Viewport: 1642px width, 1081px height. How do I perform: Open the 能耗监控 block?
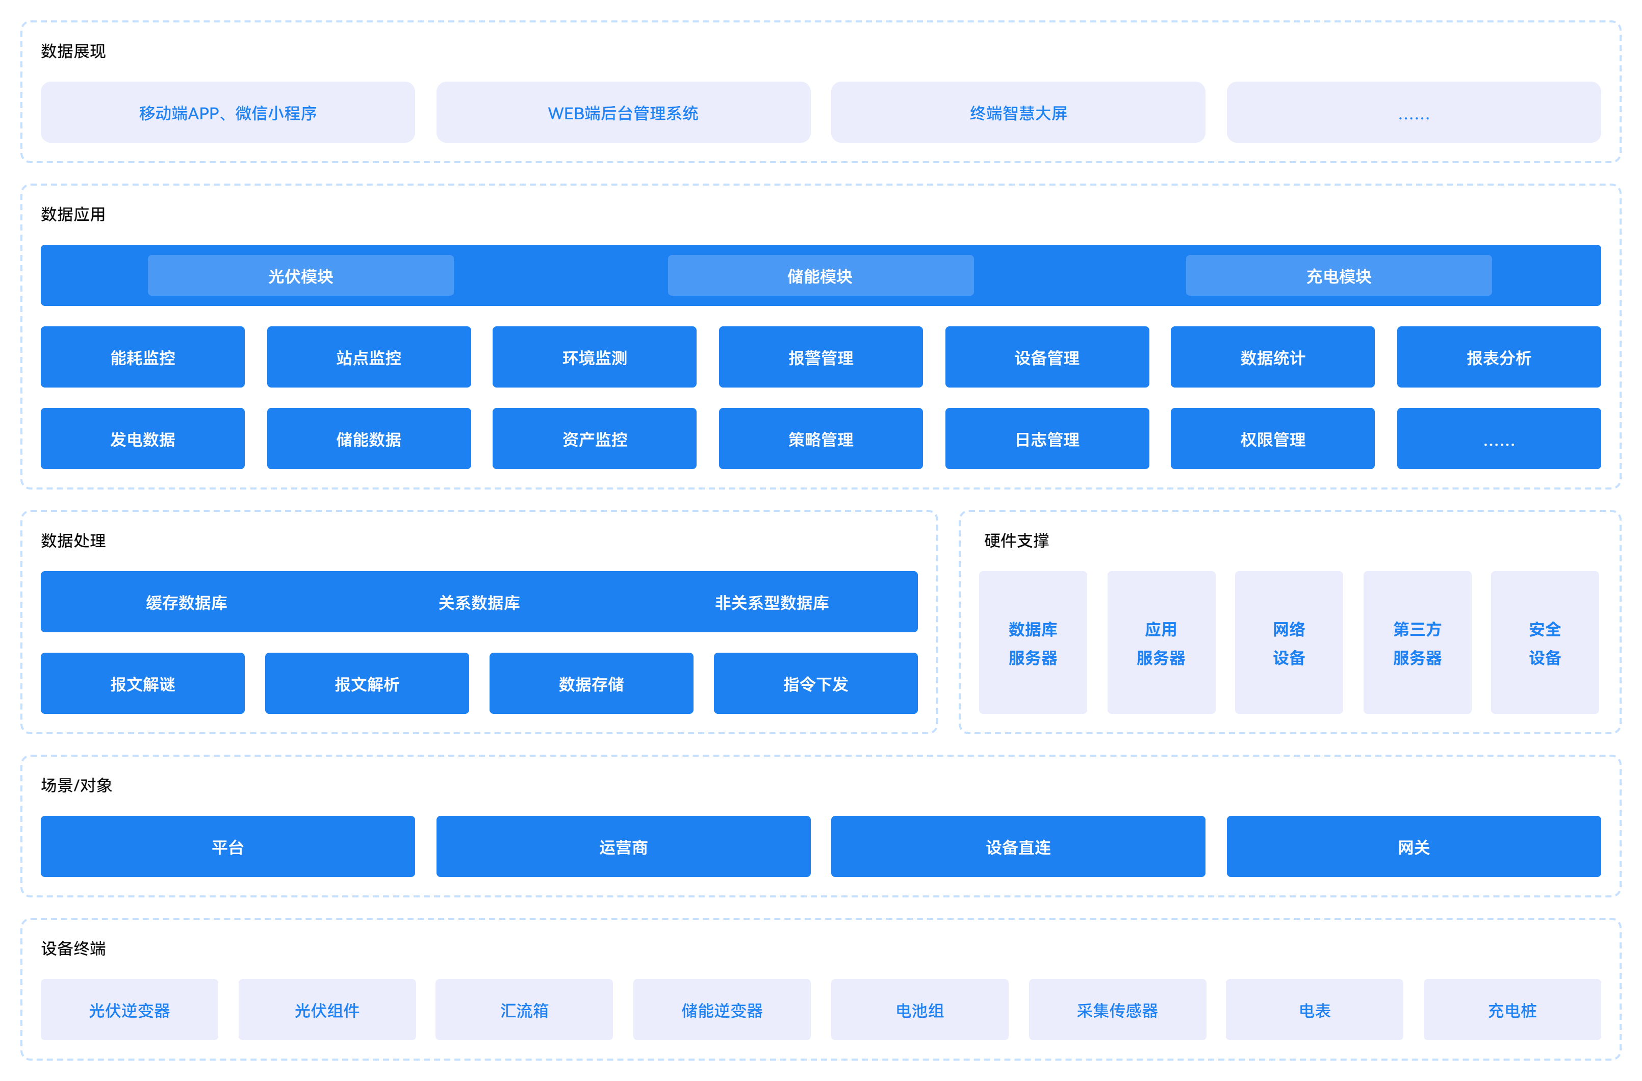point(143,357)
